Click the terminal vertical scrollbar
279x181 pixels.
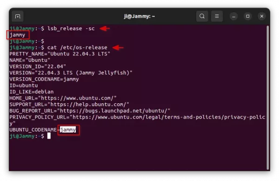[268, 98]
